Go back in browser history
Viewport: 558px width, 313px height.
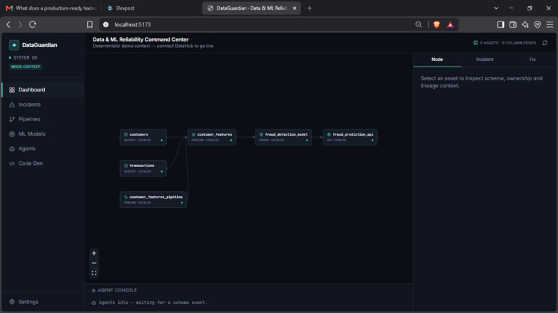8,24
